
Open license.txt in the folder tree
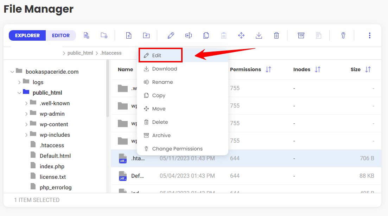pos(53,177)
